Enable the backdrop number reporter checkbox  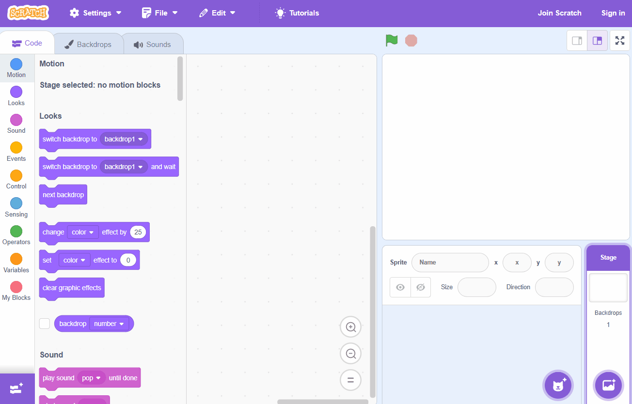[x=45, y=324]
